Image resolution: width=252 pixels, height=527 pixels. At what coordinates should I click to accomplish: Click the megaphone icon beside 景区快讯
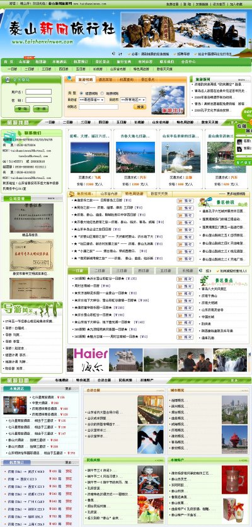click(205, 202)
